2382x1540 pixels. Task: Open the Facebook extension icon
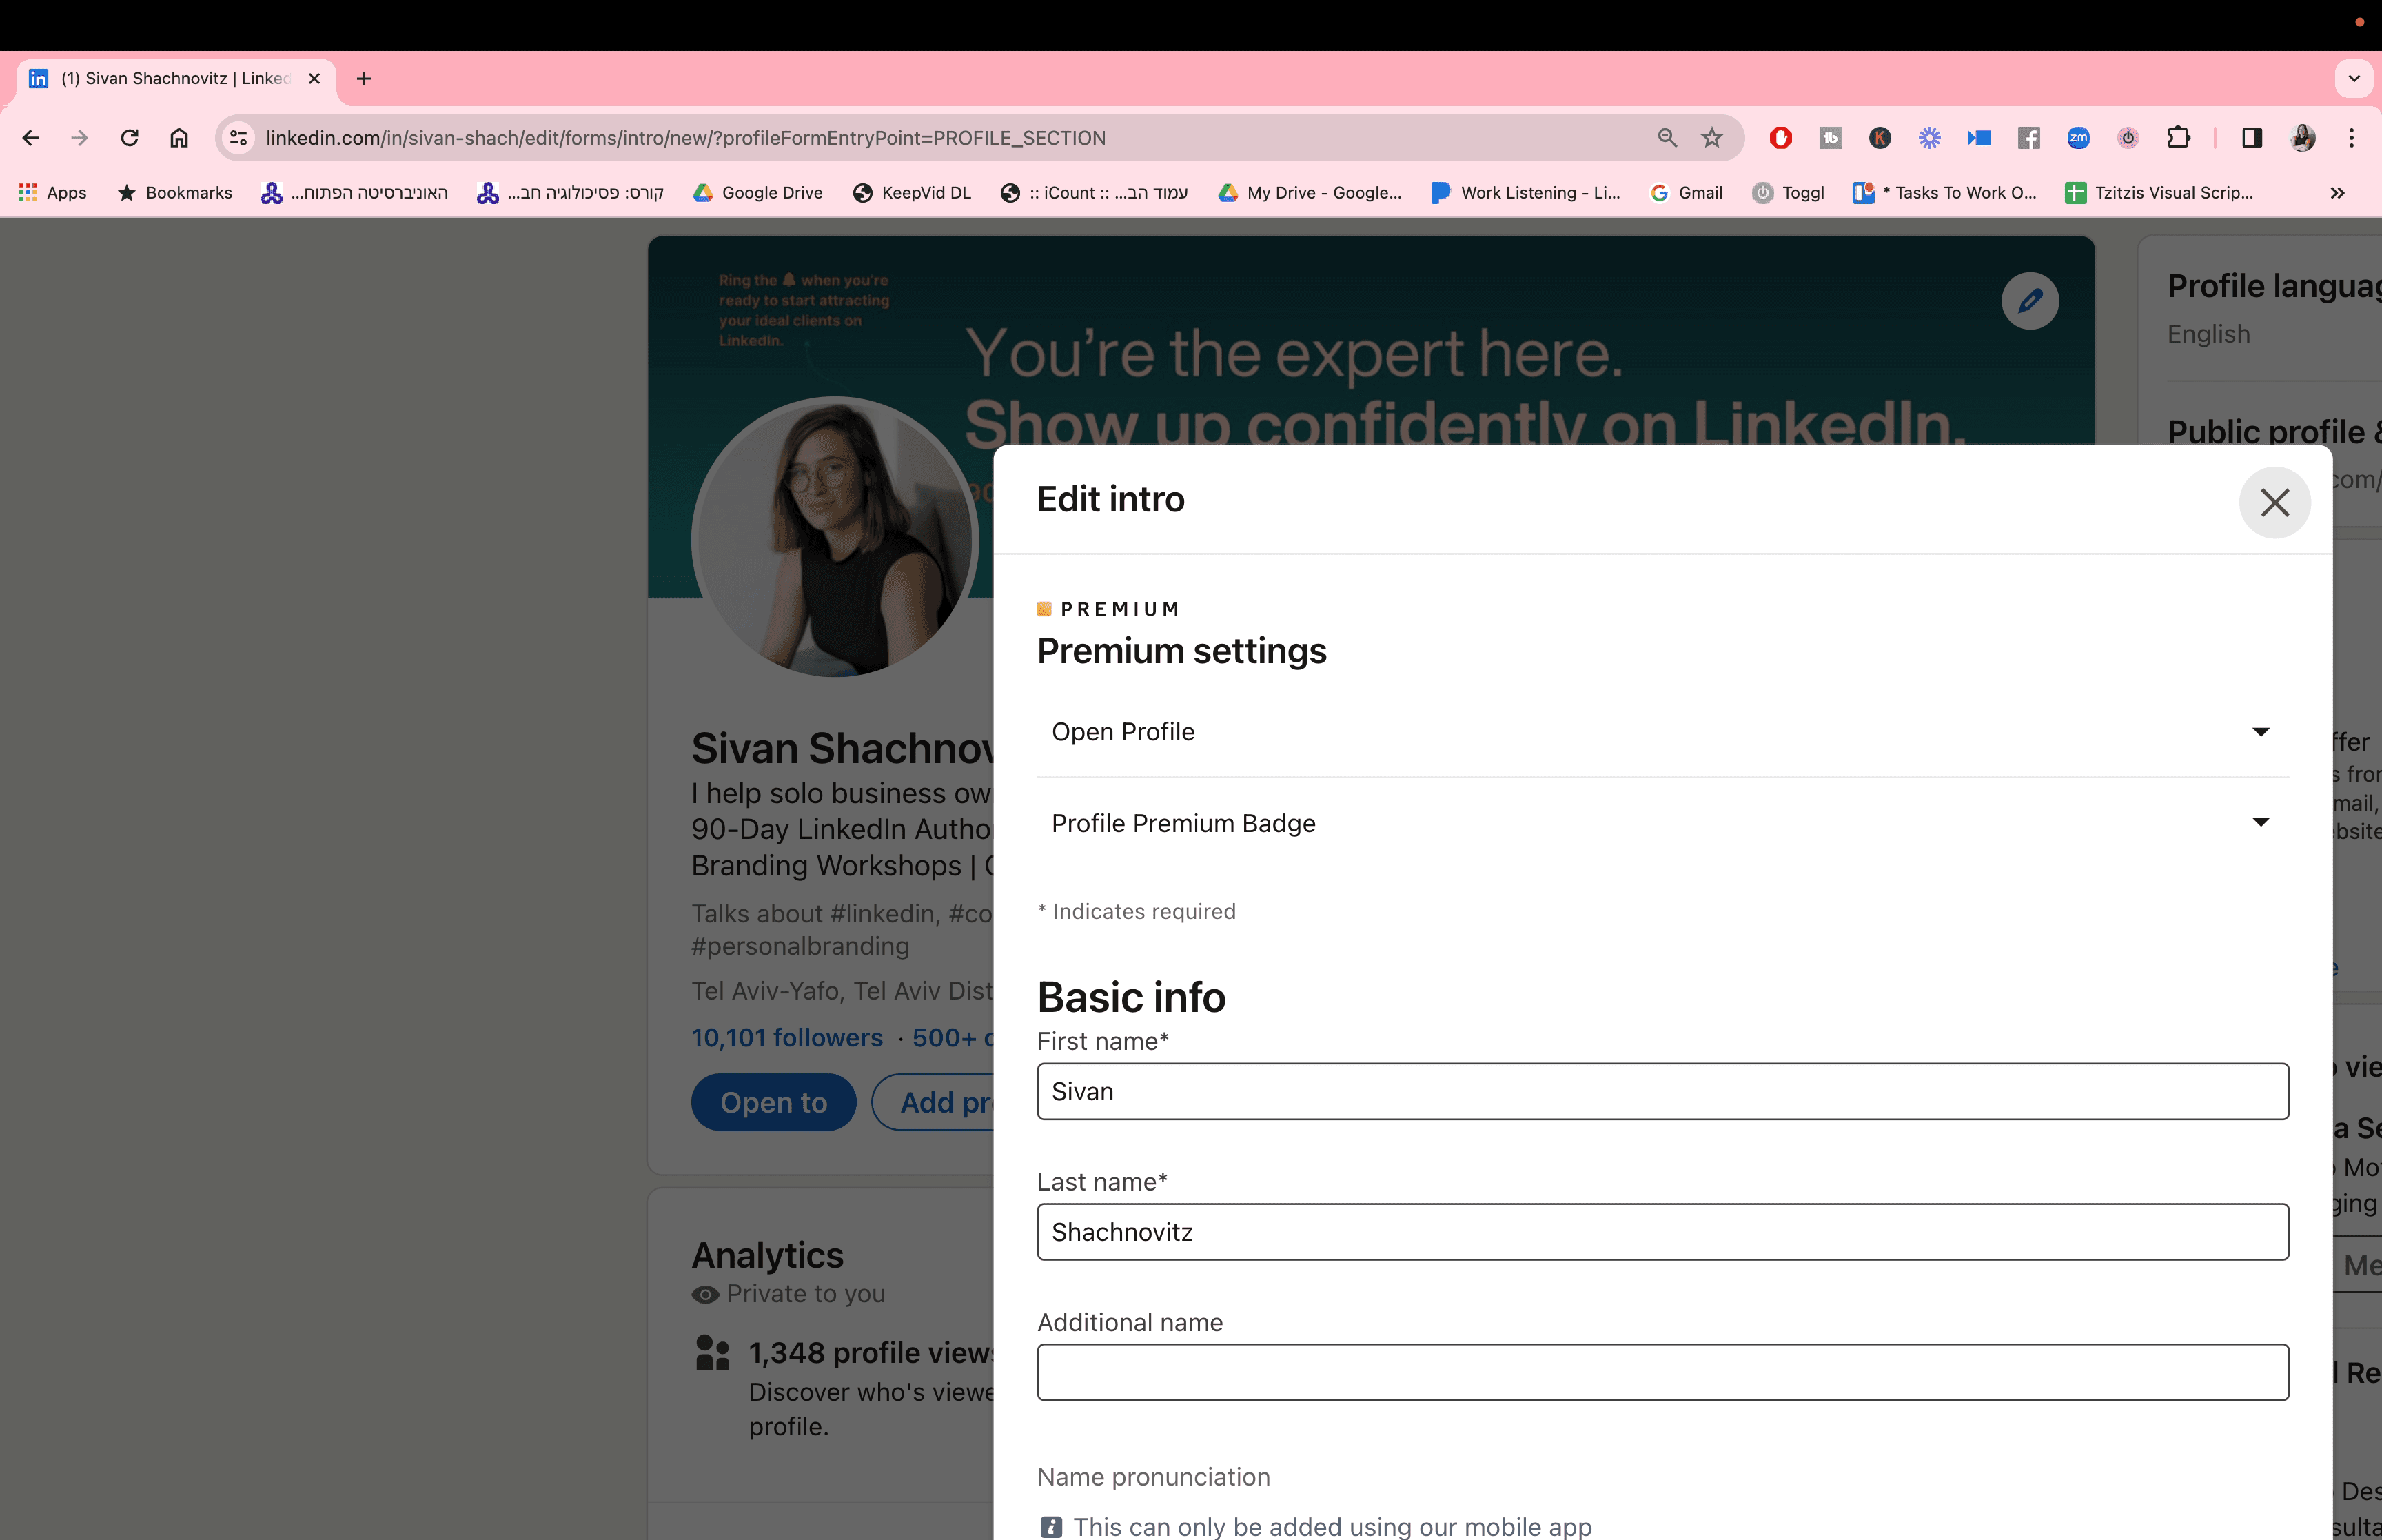pos(2028,138)
